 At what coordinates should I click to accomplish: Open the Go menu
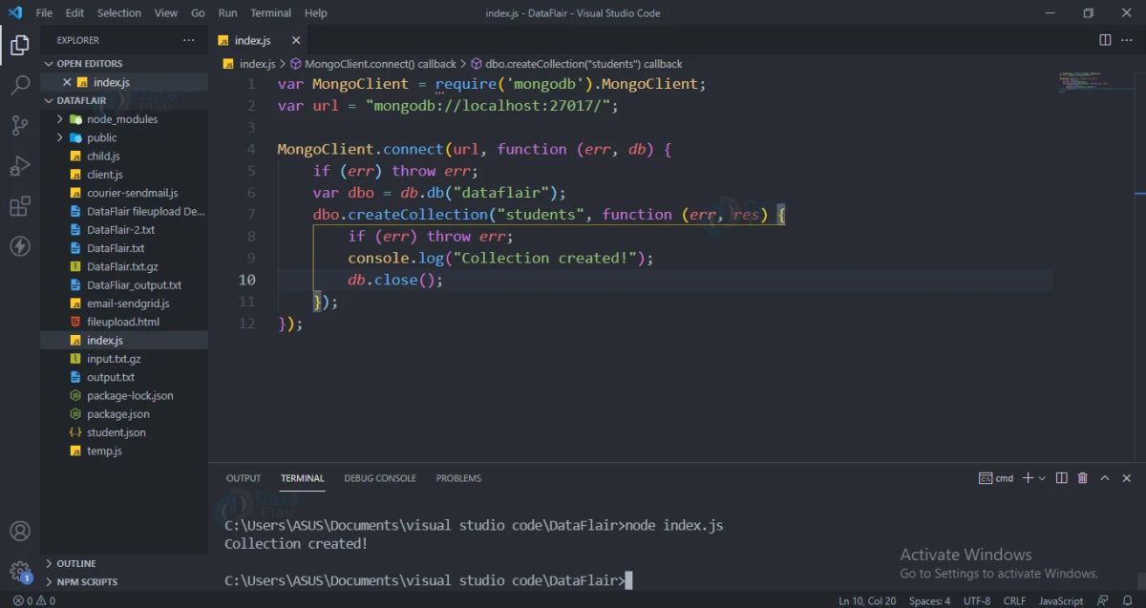(198, 12)
